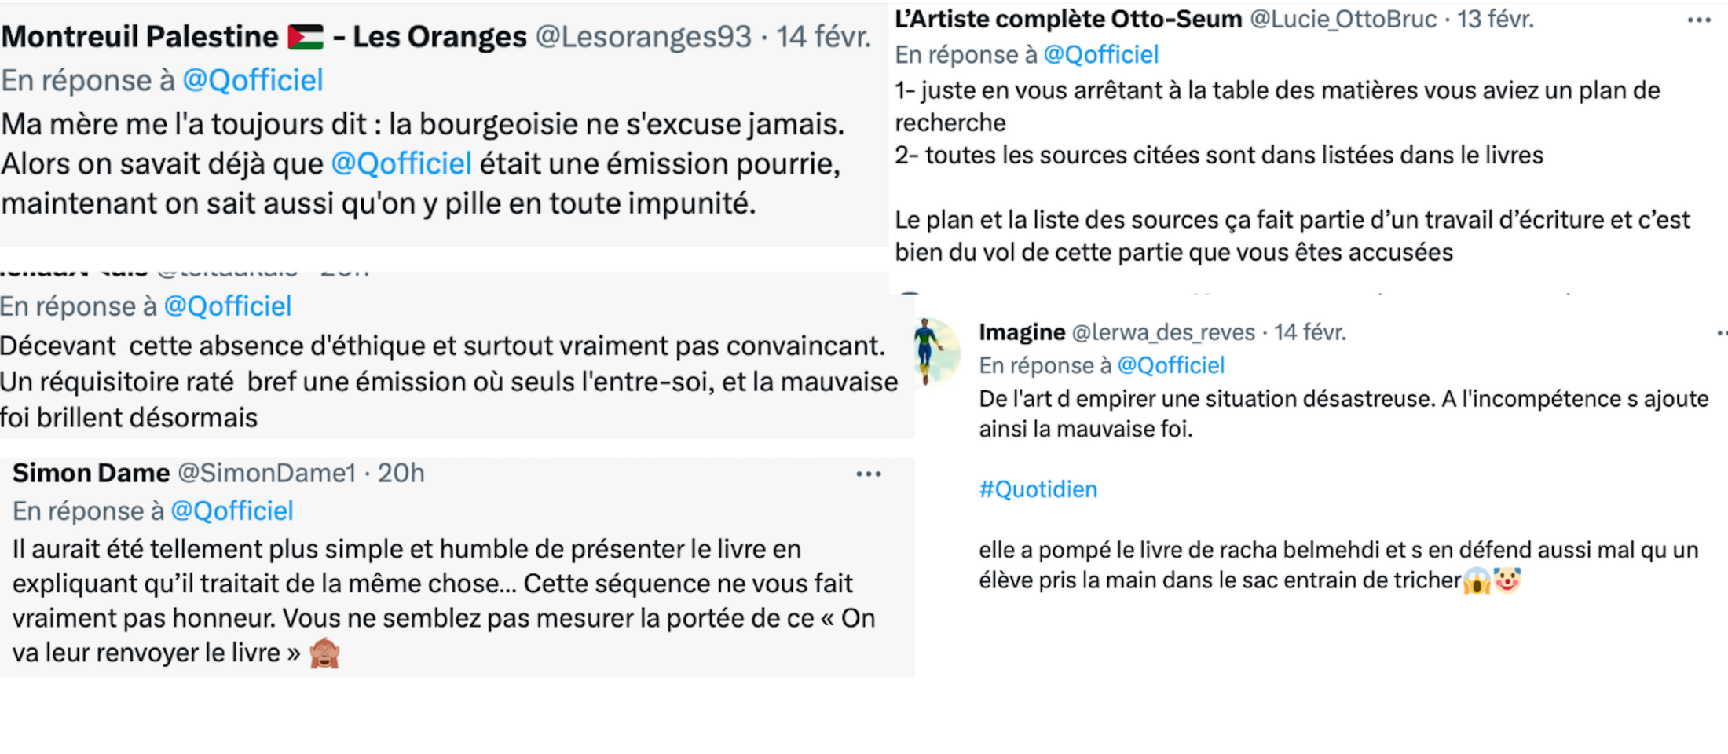The image size is (1728, 754).
Task: Click the @Lucie_OttoBruc handle
Action: (x=1343, y=19)
